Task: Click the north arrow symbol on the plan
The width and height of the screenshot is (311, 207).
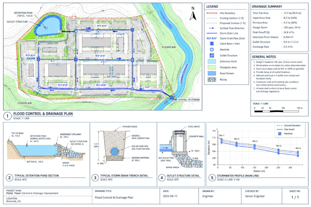Action: 193,16
